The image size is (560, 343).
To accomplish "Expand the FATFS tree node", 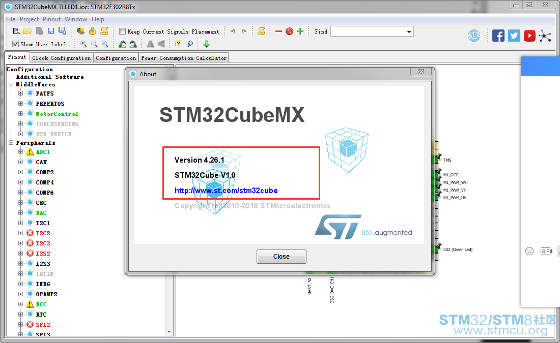I will click(x=21, y=93).
